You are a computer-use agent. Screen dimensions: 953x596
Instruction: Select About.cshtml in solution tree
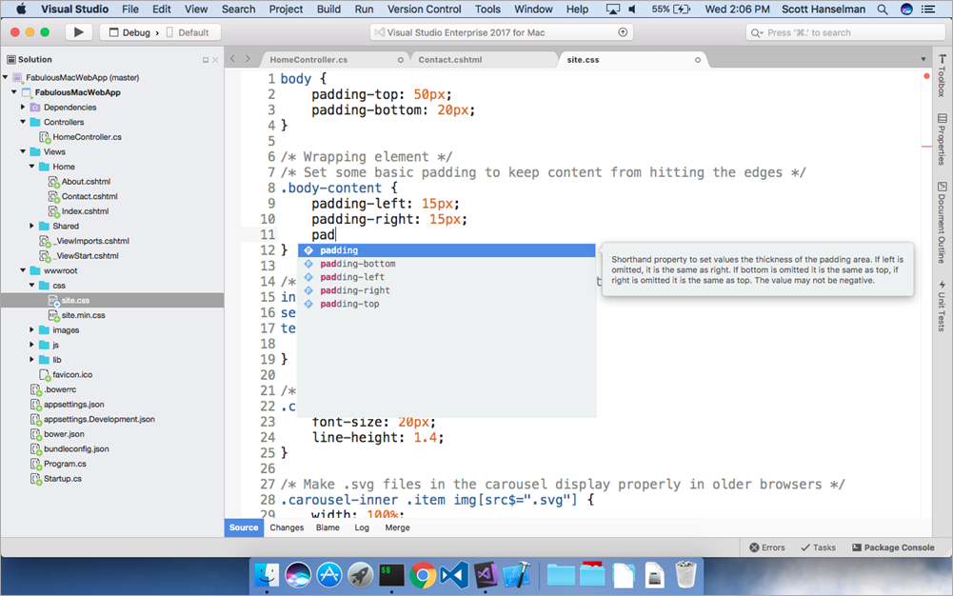click(x=85, y=181)
